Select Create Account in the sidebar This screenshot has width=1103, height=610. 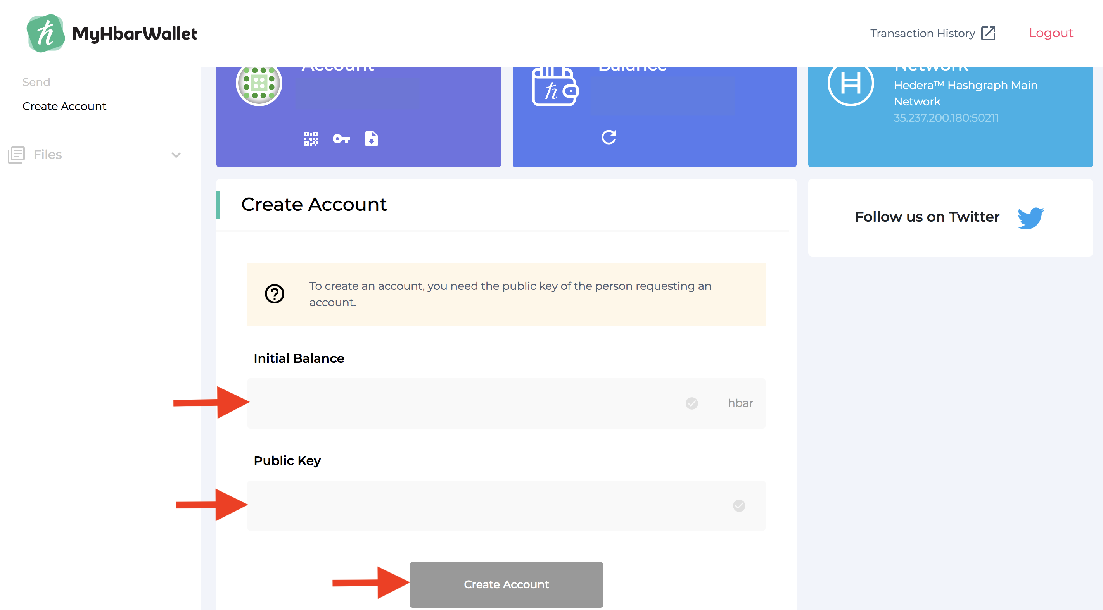pos(64,106)
